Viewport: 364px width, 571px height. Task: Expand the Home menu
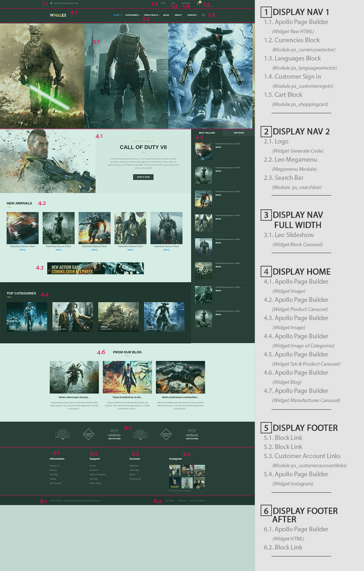(x=117, y=15)
